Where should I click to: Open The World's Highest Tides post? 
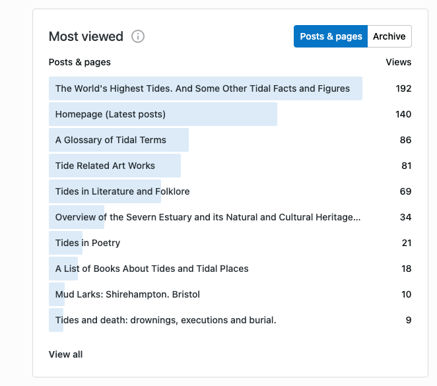[x=202, y=88]
